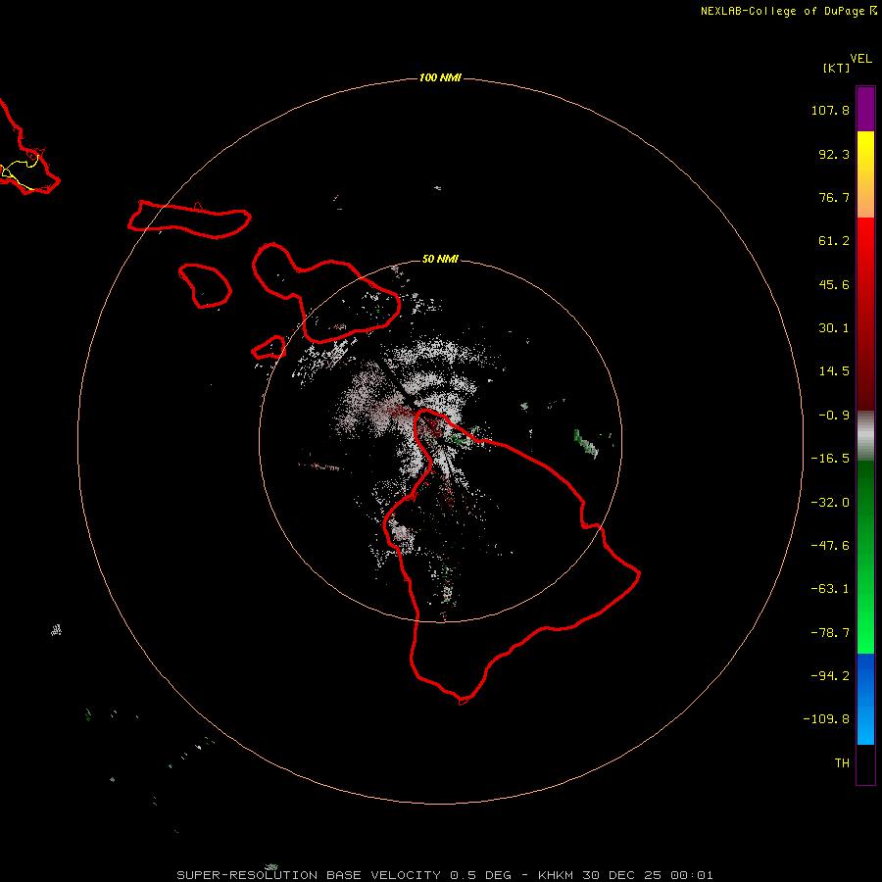The width and height of the screenshot is (882, 882).
Task: Click the -16.5 velocity scale value
Action: [830, 459]
